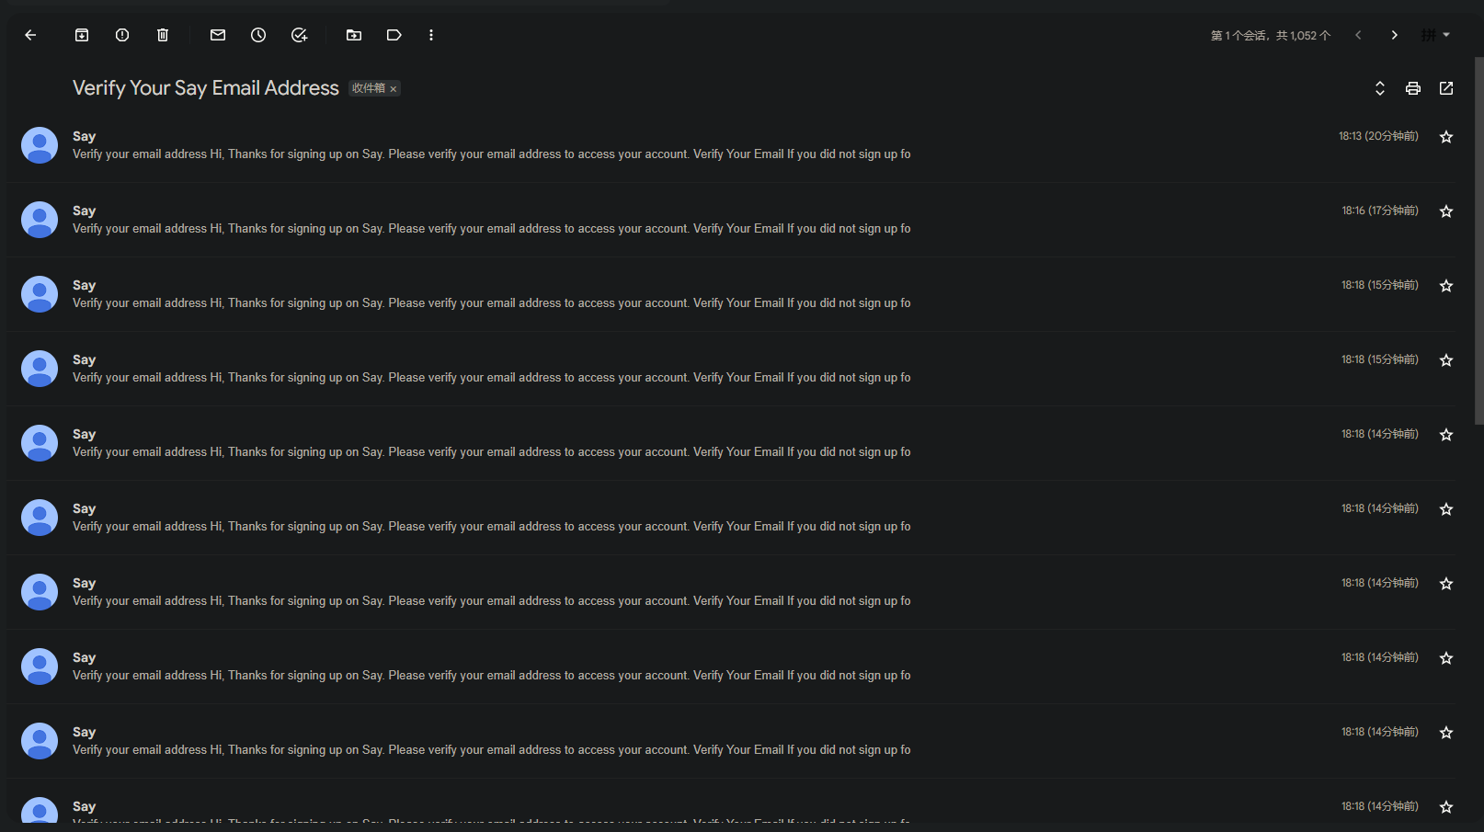Open the Move to folder menu
Screen dimensions: 1484x832
tap(354, 35)
